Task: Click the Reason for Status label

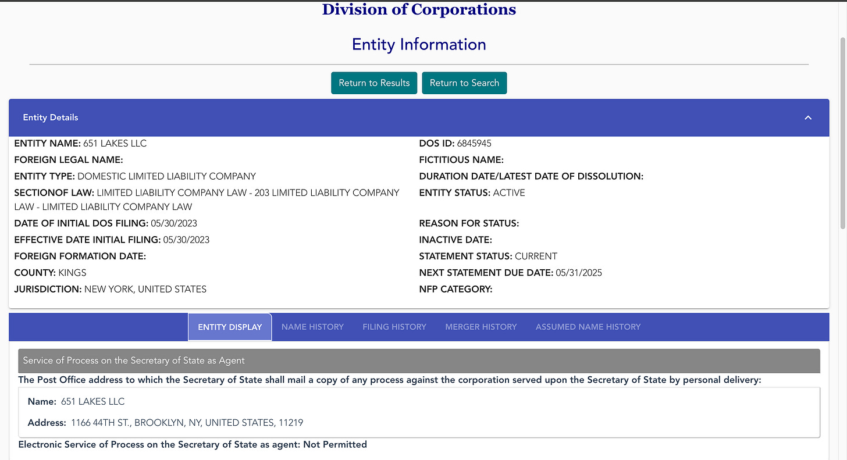Action: [x=469, y=223]
